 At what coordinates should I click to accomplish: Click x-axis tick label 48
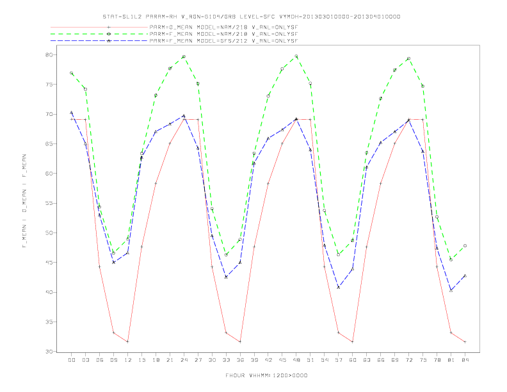coord(296,360)
